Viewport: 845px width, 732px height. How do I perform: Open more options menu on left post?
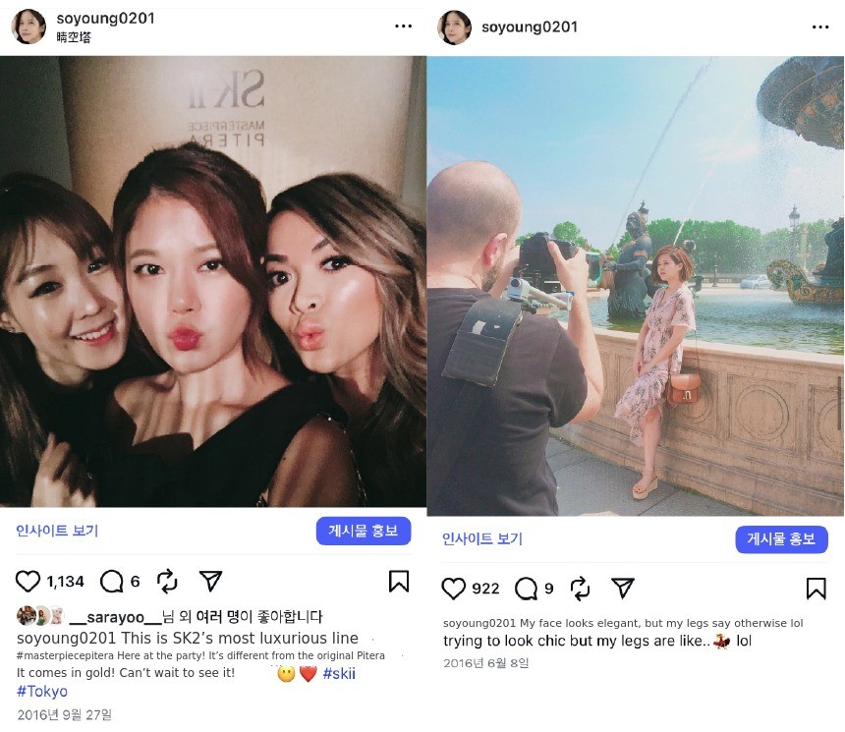403,26
